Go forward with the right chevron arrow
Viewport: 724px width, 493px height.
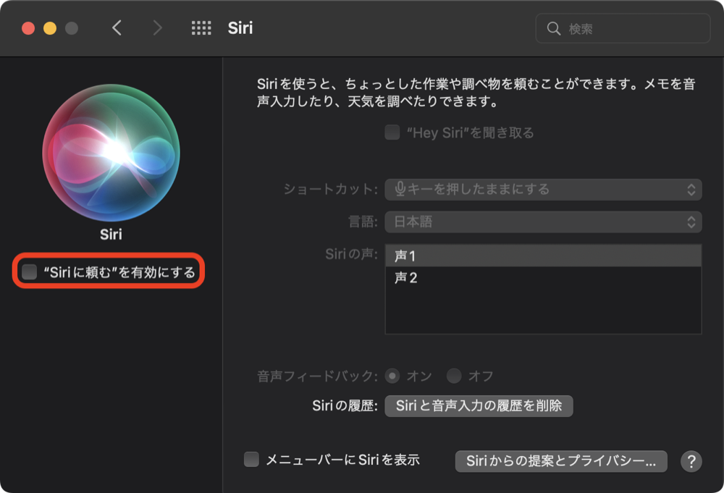click(158, 28)
